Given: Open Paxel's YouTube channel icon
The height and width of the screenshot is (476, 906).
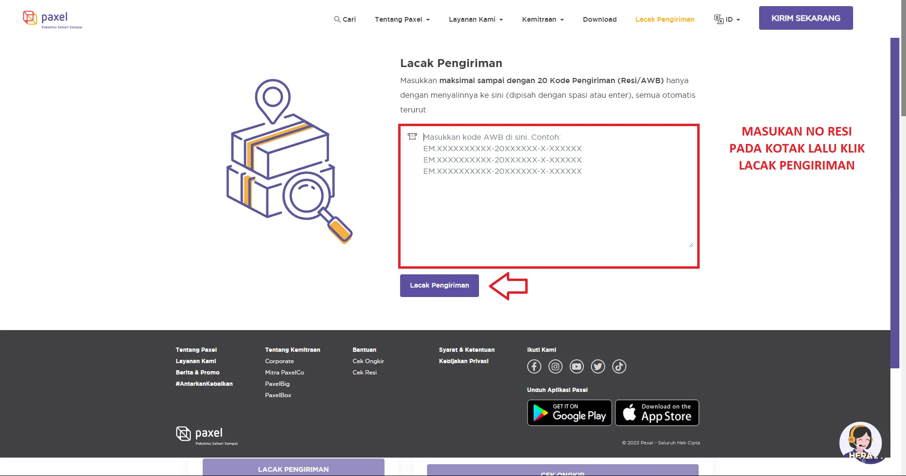Looking at the screenshot, I should (576, 366).
